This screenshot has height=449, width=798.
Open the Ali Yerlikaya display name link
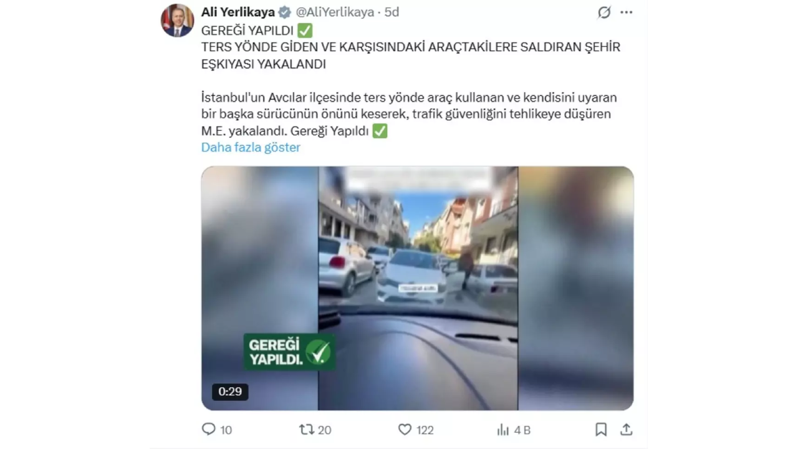(238, 12)
